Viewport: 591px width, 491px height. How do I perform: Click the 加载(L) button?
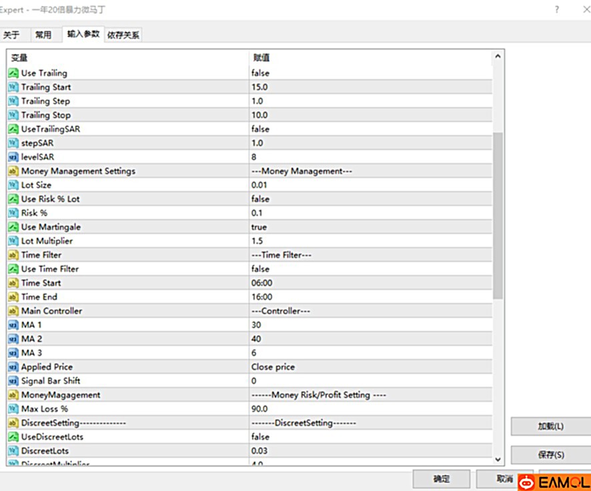click(x=550, y=426)
